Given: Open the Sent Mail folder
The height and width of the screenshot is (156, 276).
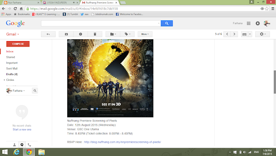Looking at the screenshot, I should click(12, 68).
